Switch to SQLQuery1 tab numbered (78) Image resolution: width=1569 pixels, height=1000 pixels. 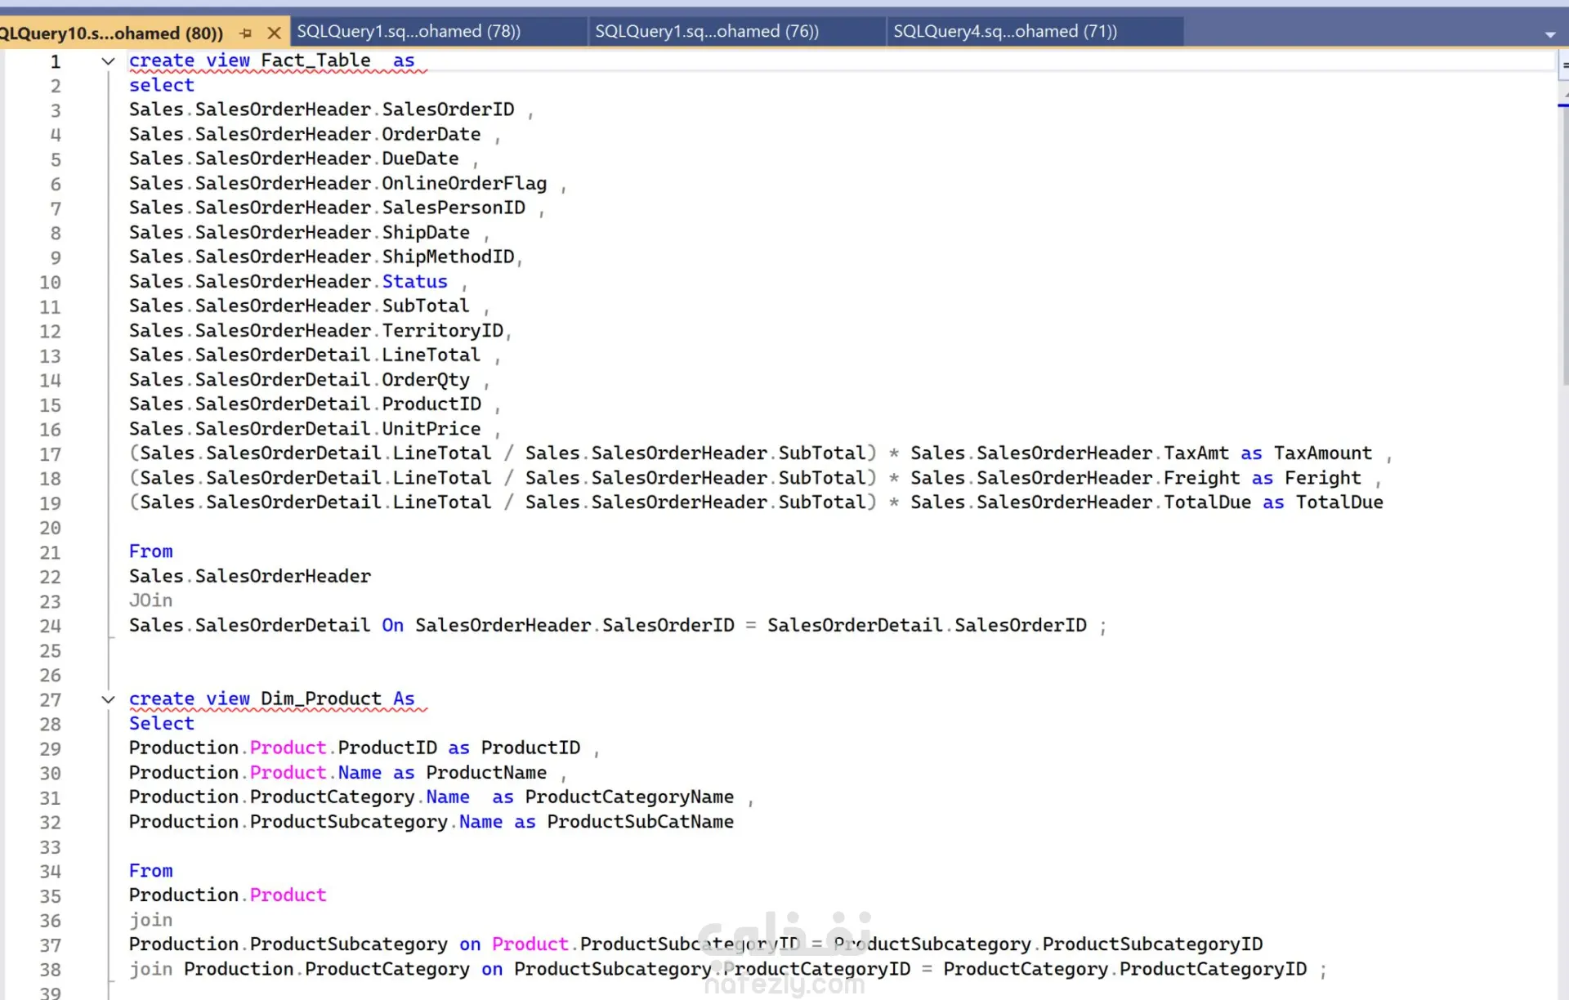click(x=409, y=32)
